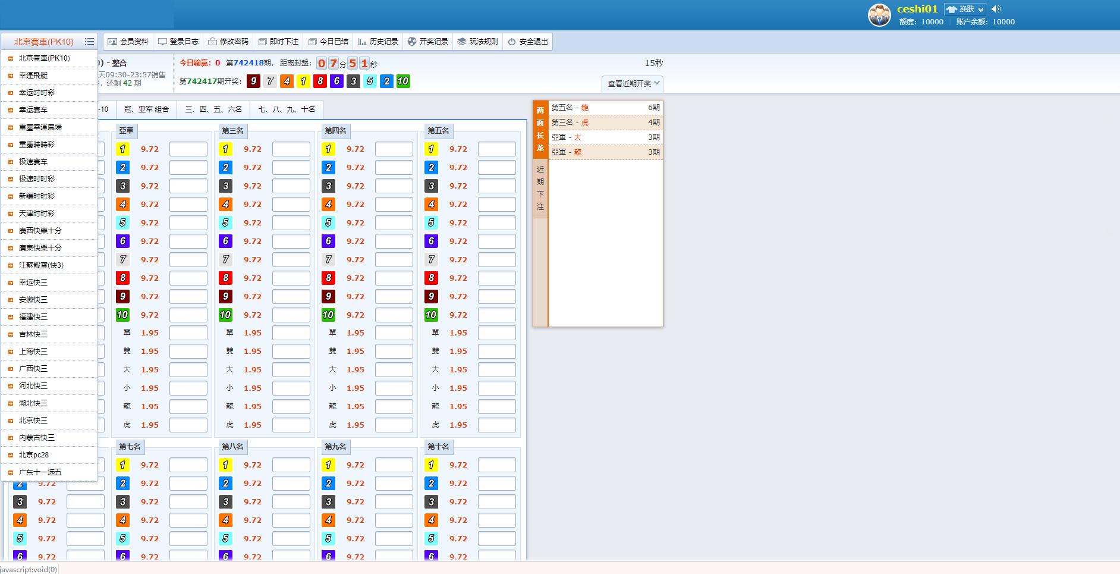Click the user avatar picture
Viewport: 1120px width, 574px height.
879,15
